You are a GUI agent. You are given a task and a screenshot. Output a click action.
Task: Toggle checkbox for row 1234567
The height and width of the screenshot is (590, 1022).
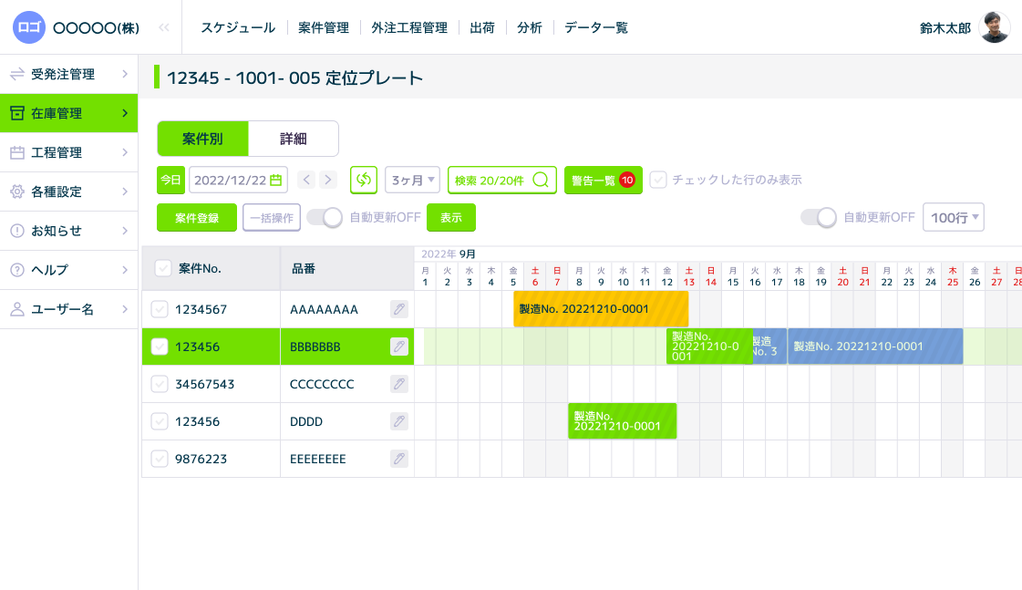pos(160,309)
